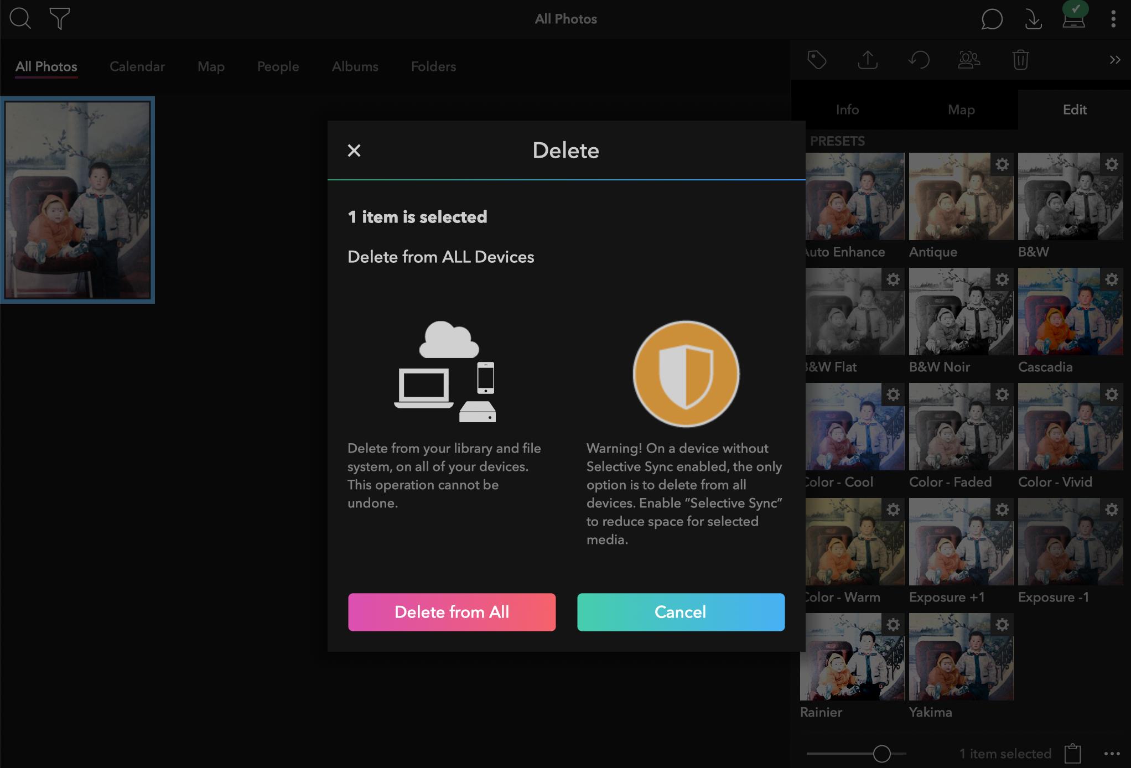Viewport: 1131px width, 768px height.
Task: Close the Delete dialog with X
Action: point(354,151)
